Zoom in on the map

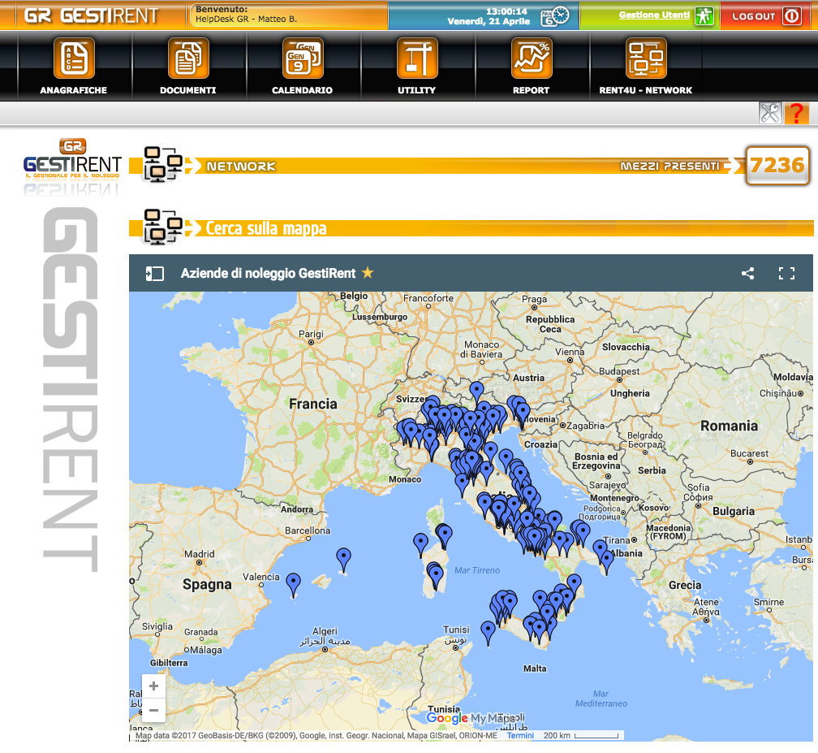coord(153,686)
